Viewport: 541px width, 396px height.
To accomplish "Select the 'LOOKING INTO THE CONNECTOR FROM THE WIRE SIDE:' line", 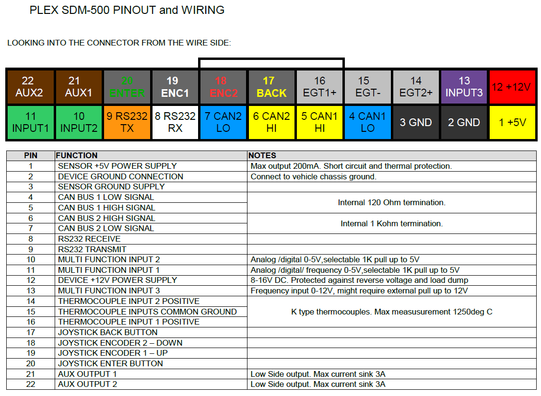I will 119,43.
